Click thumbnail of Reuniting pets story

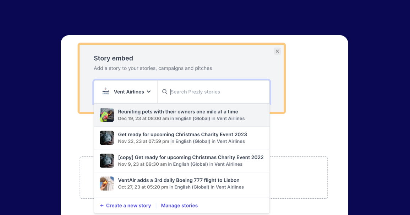(107, 115)
